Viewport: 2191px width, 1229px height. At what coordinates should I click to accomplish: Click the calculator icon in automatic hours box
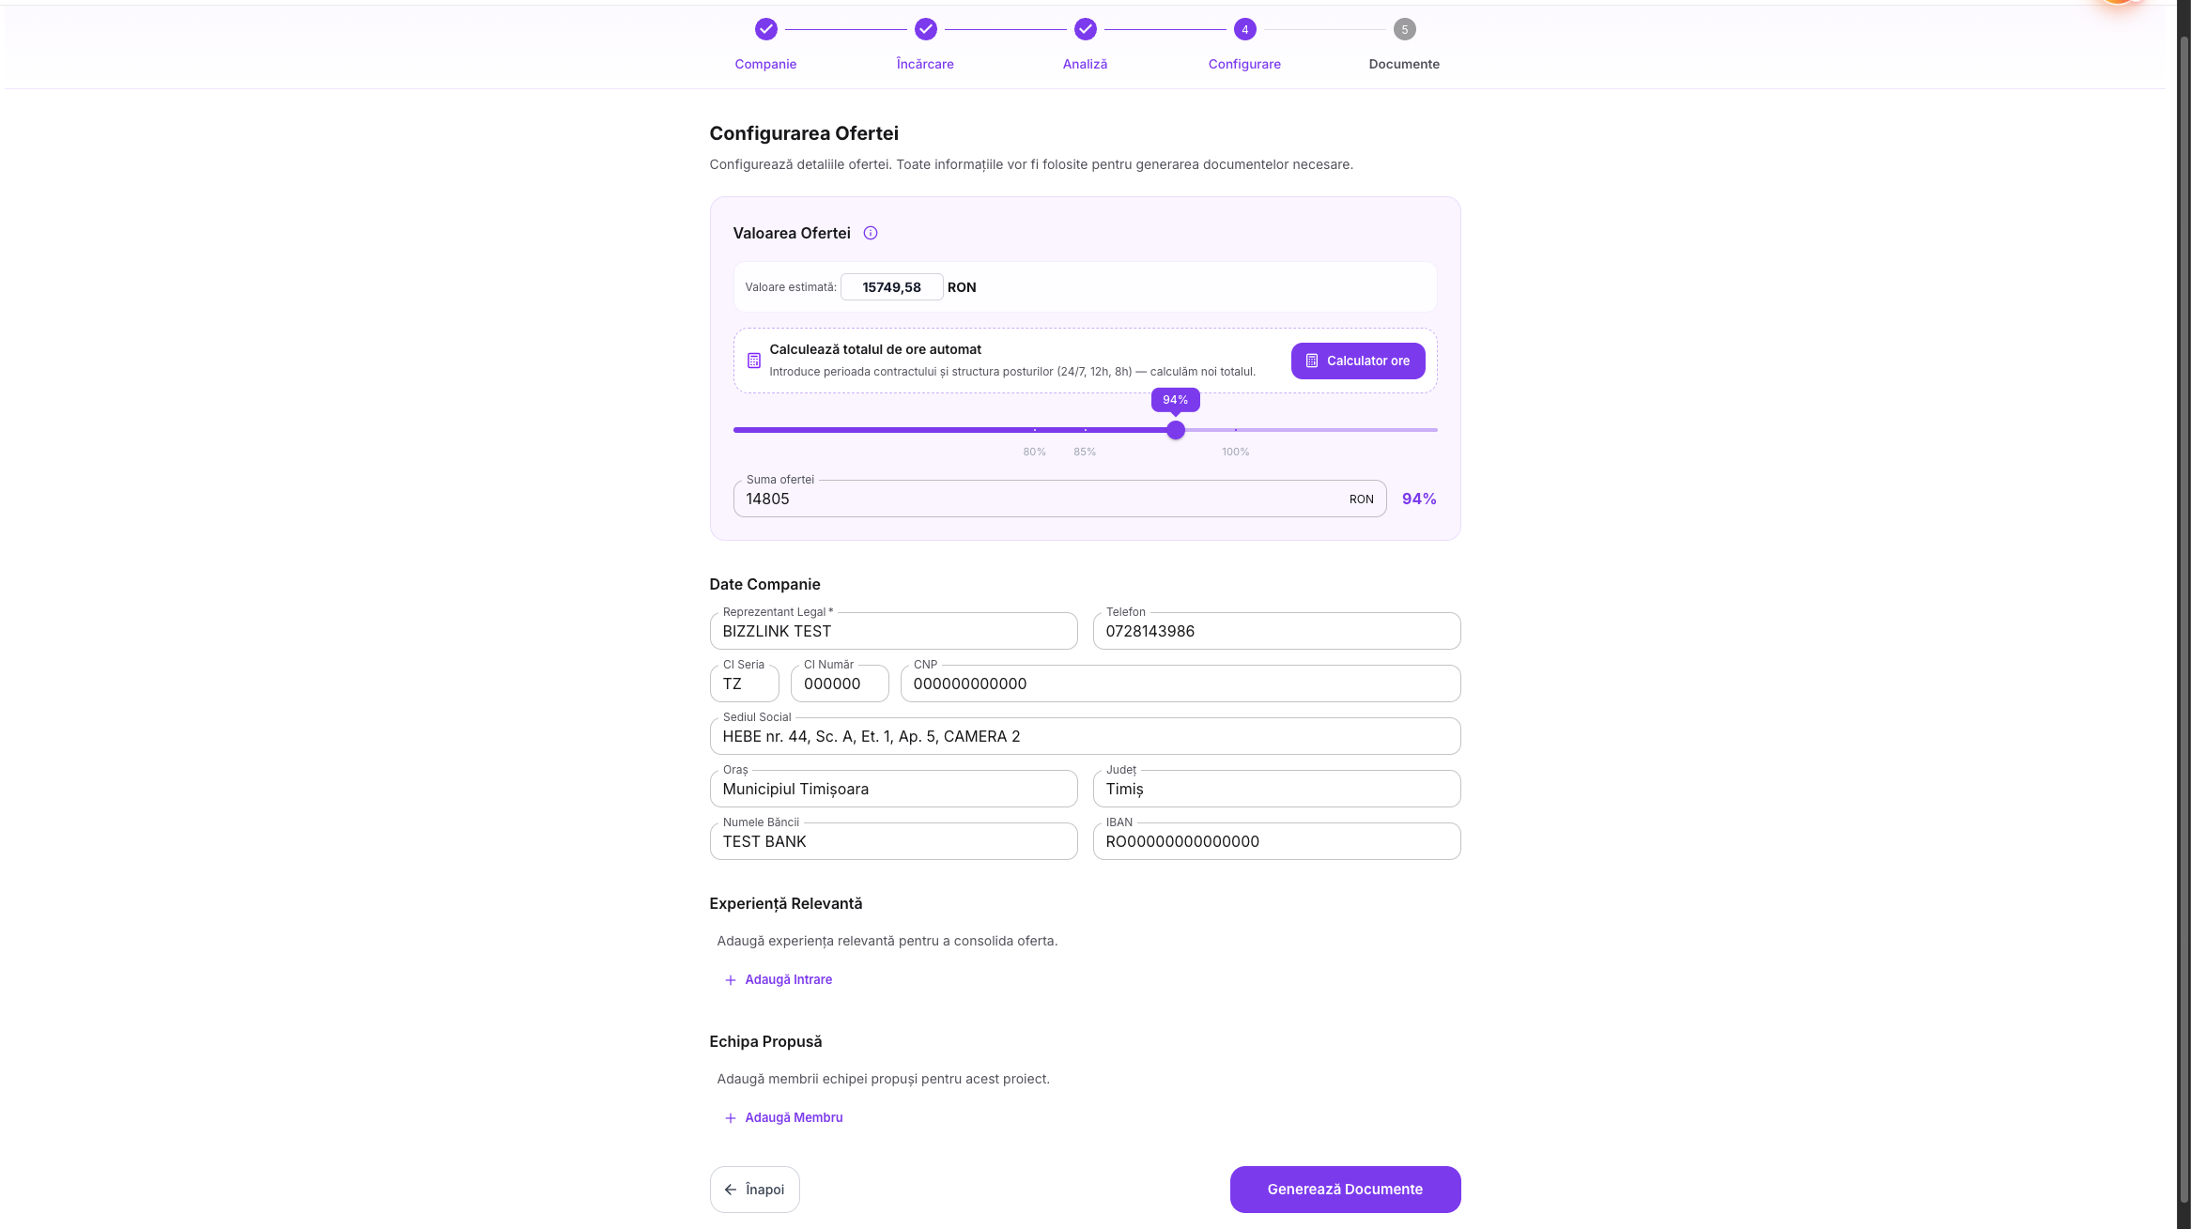point(753,361)
